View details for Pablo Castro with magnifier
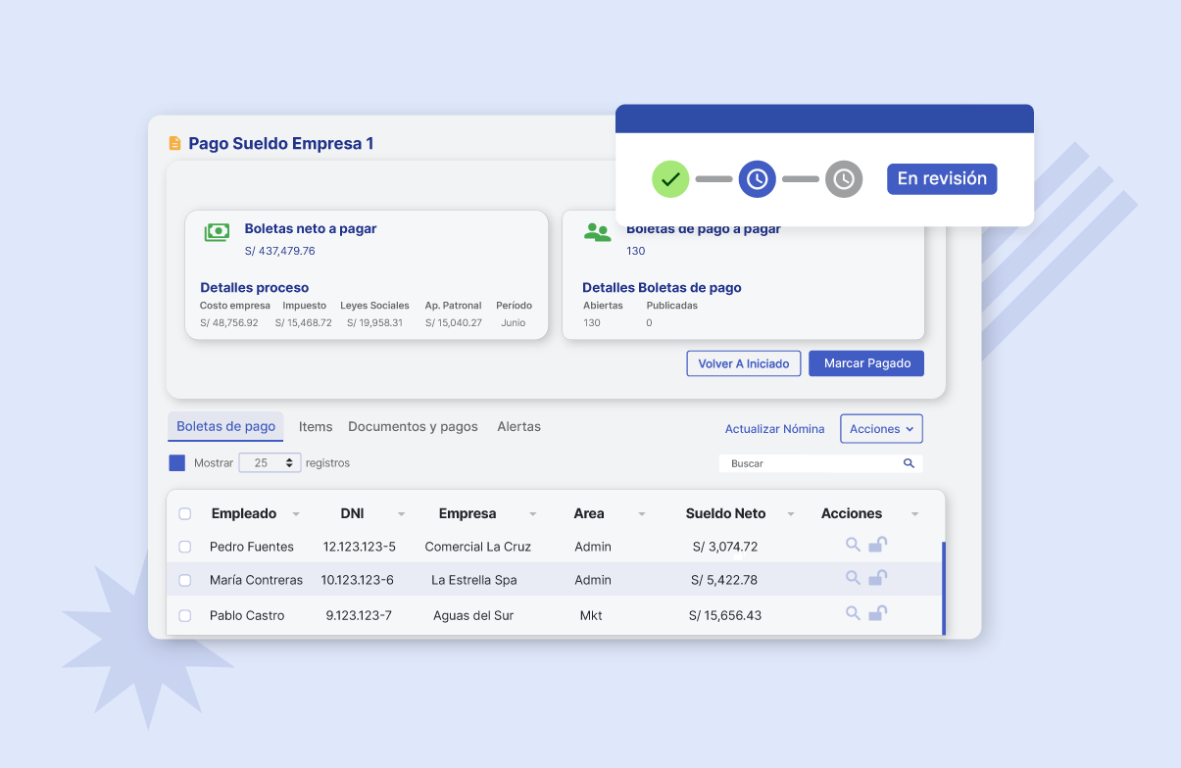Image resolution: width=1181 pixels, height=768 pixels. point(853,613)
